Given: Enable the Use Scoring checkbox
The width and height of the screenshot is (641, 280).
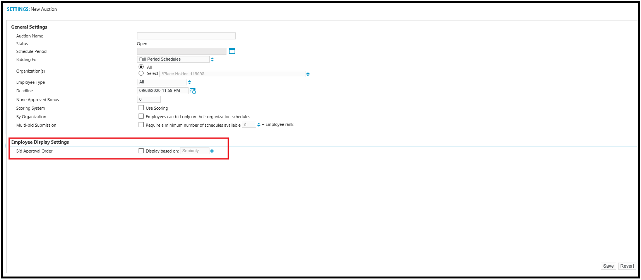Looking at the screenshot, I should [x=141, y=108].
